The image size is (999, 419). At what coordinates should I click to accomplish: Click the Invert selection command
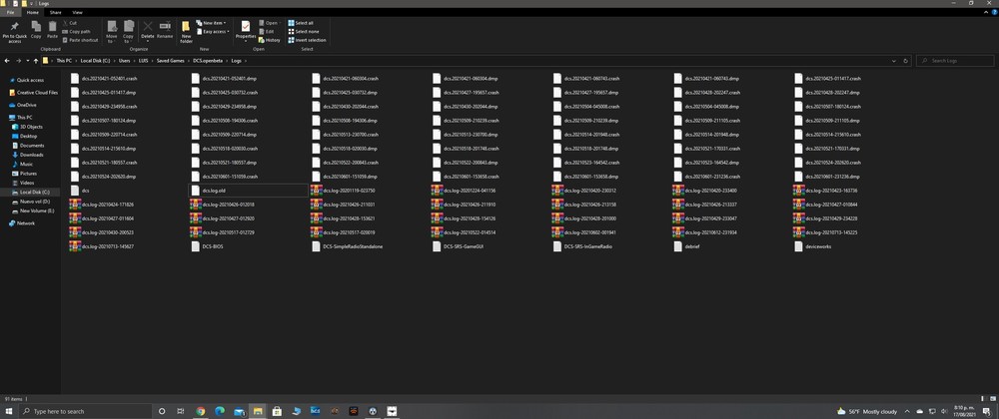click(307, 40)
